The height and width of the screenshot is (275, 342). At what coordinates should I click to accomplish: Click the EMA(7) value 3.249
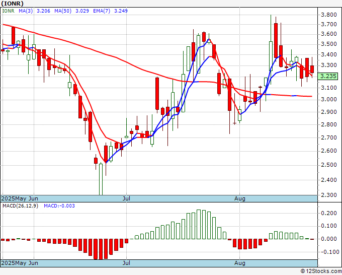pyautogui.click(x=121, y=11)
